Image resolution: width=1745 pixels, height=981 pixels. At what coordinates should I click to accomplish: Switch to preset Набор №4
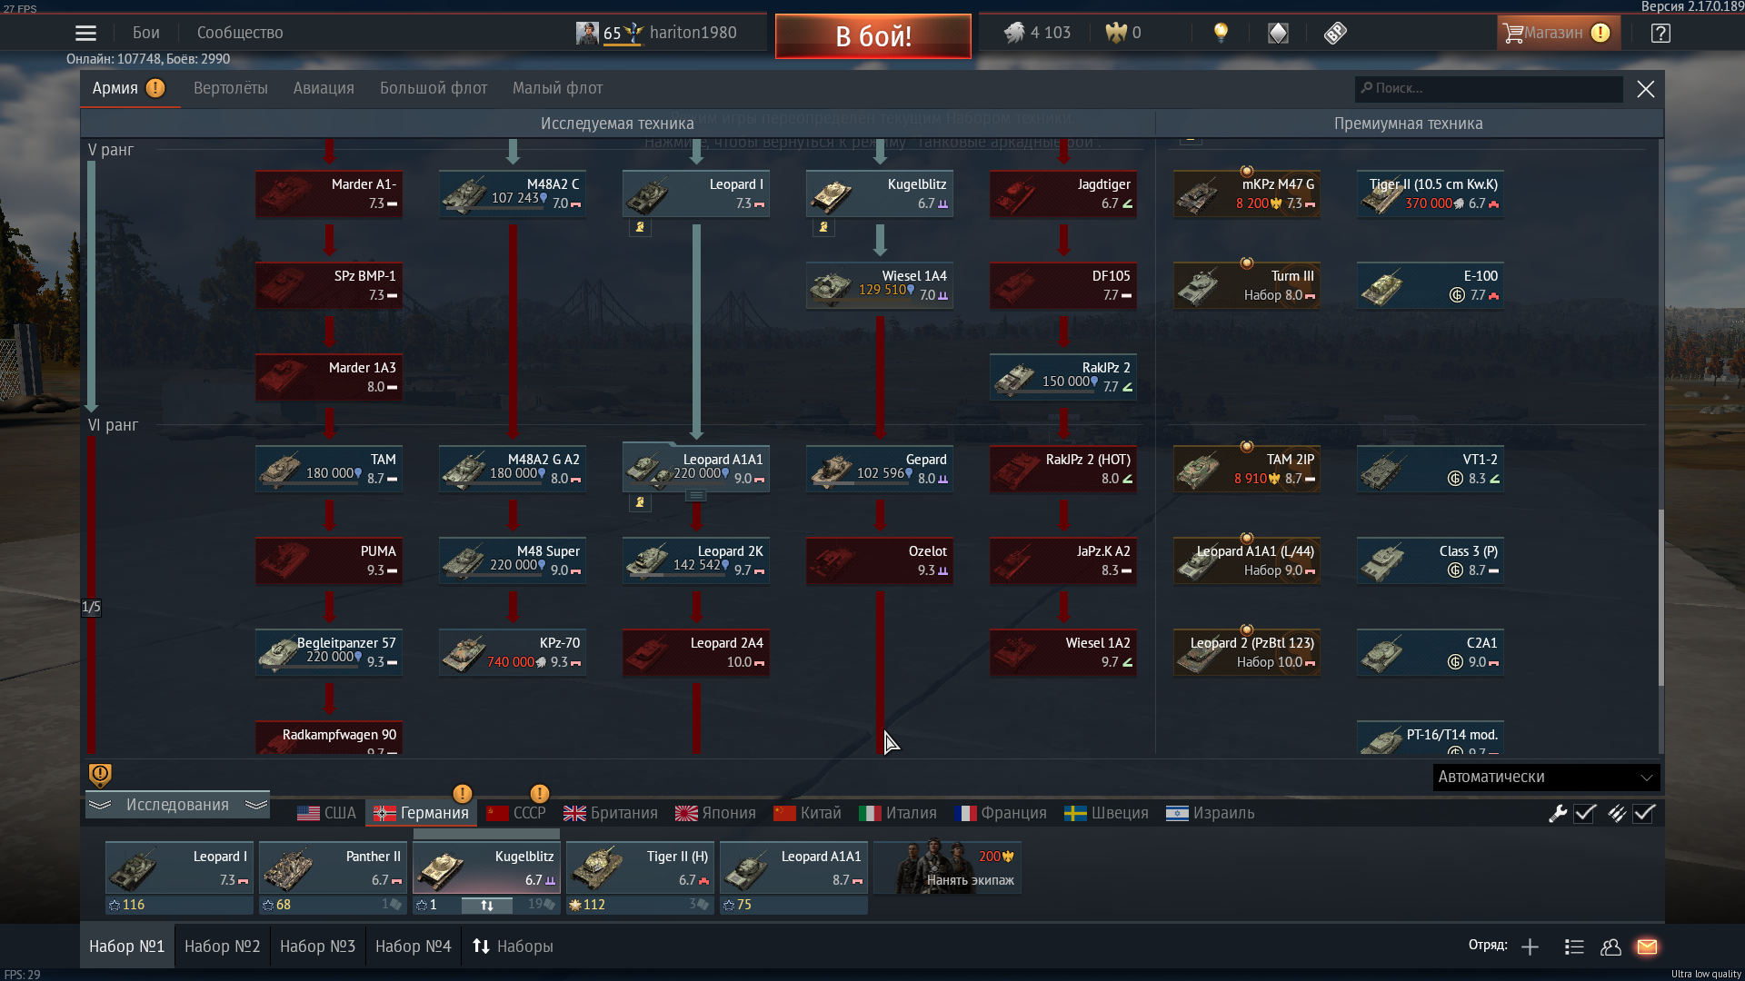click(413, 946)
